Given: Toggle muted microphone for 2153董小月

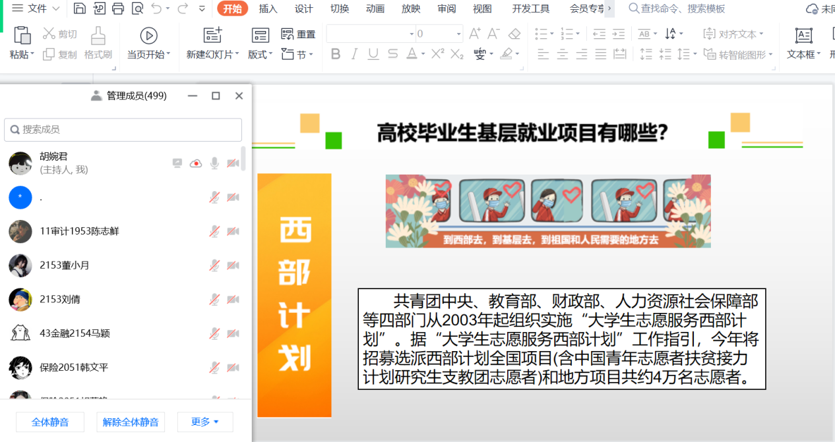Looking at the screenshot, I should 214,265.
